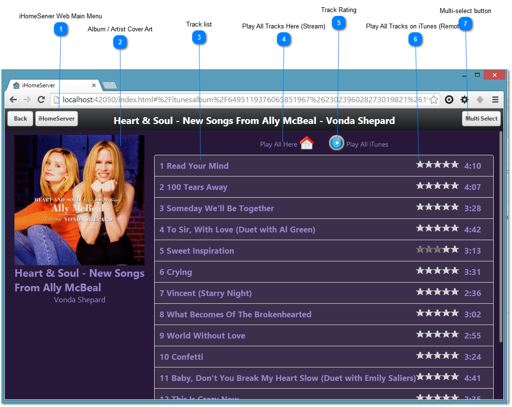
Task: Click the Play All iTunes link
Action: coord(367,144)
